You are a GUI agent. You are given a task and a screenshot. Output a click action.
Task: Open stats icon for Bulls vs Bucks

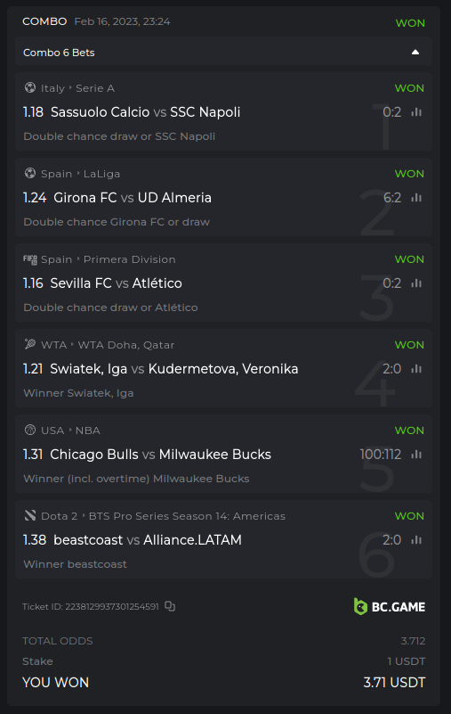click(416, 455)
